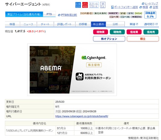
Task: Open the チャート tab
Action: pos(45,24)
